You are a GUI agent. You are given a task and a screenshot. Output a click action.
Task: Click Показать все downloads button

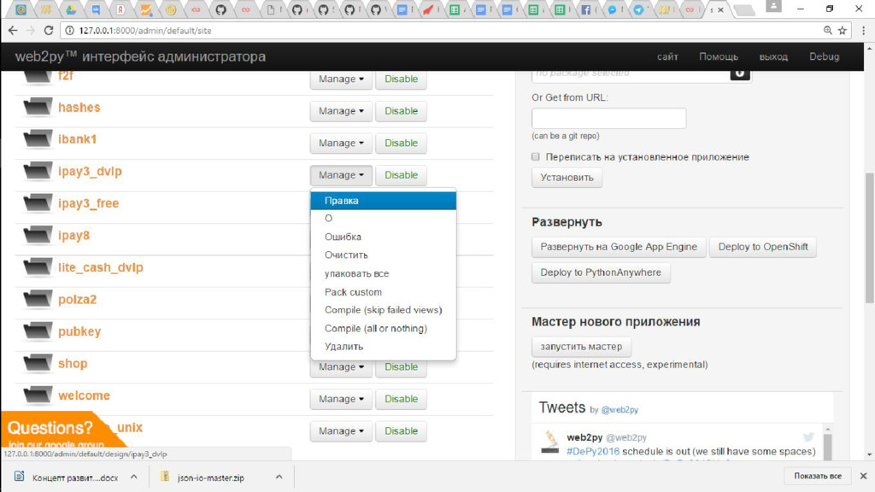pos(818,476)
